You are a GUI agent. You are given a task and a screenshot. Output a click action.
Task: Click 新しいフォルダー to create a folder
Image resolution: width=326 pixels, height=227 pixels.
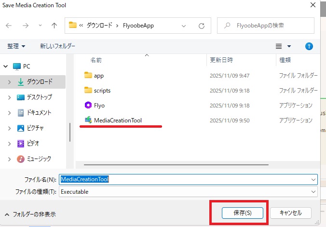(57, 46)
